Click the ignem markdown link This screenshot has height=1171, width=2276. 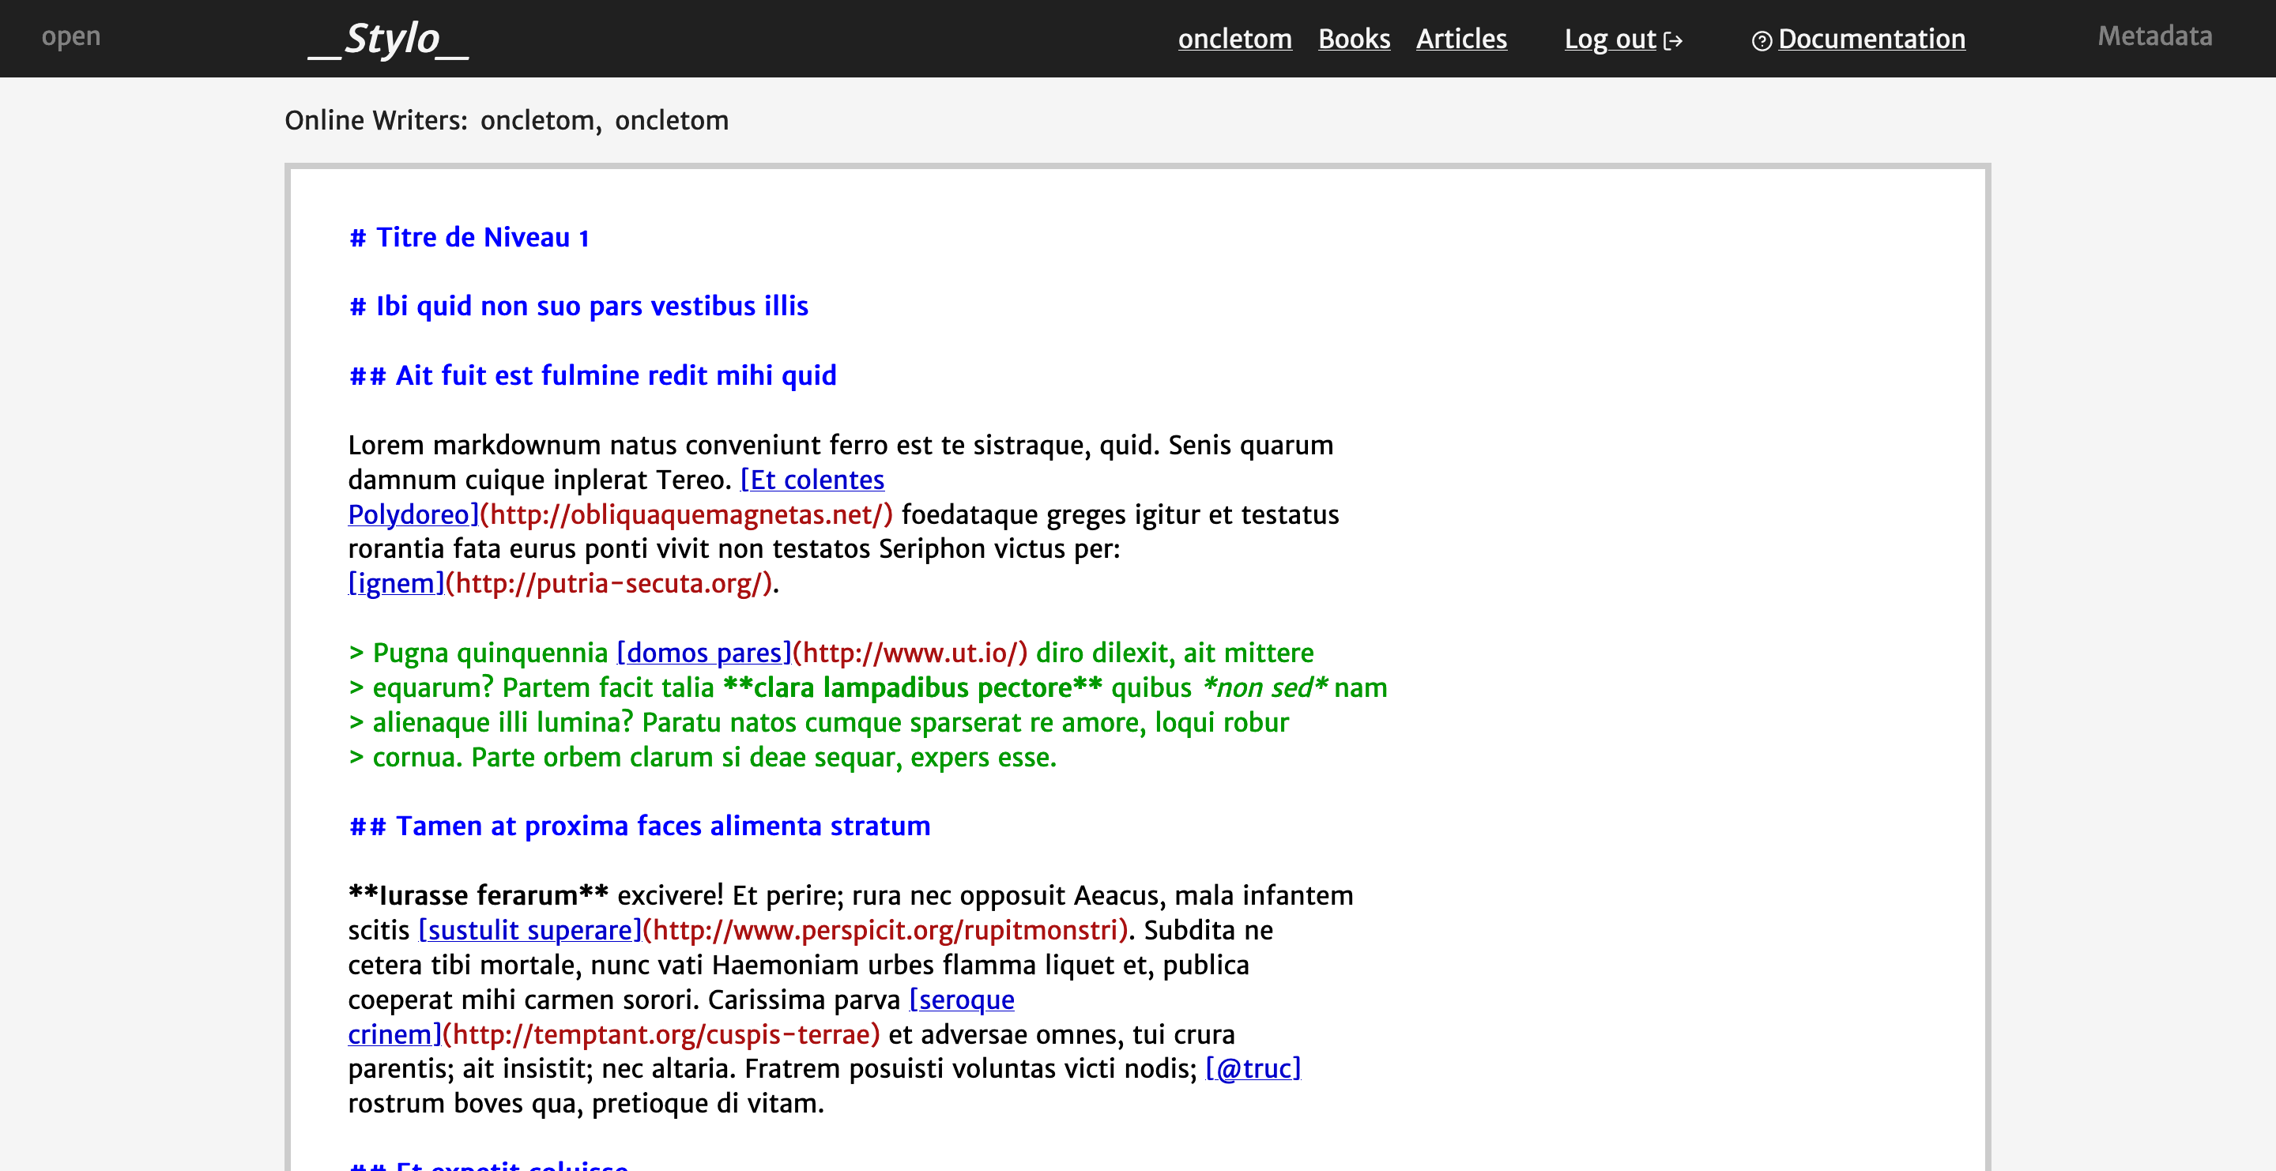[x=396, y=584]
